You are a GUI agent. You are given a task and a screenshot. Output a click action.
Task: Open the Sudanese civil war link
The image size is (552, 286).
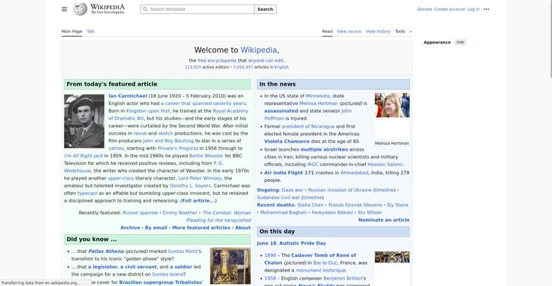(279, 198)
